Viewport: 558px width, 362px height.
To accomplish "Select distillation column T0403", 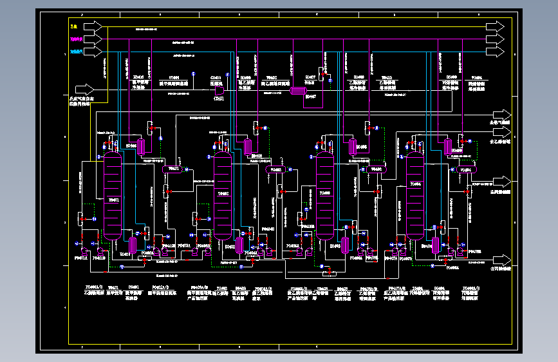I will coord(325,196).
